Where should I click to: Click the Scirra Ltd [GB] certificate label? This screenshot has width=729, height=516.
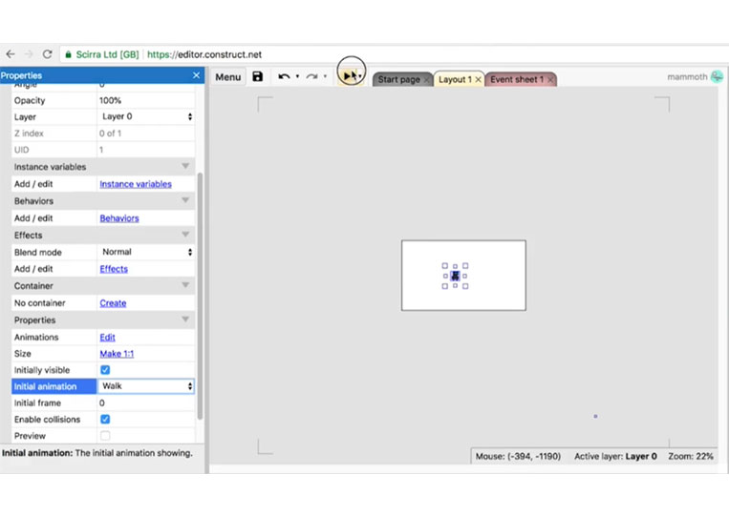pos(107,54)
